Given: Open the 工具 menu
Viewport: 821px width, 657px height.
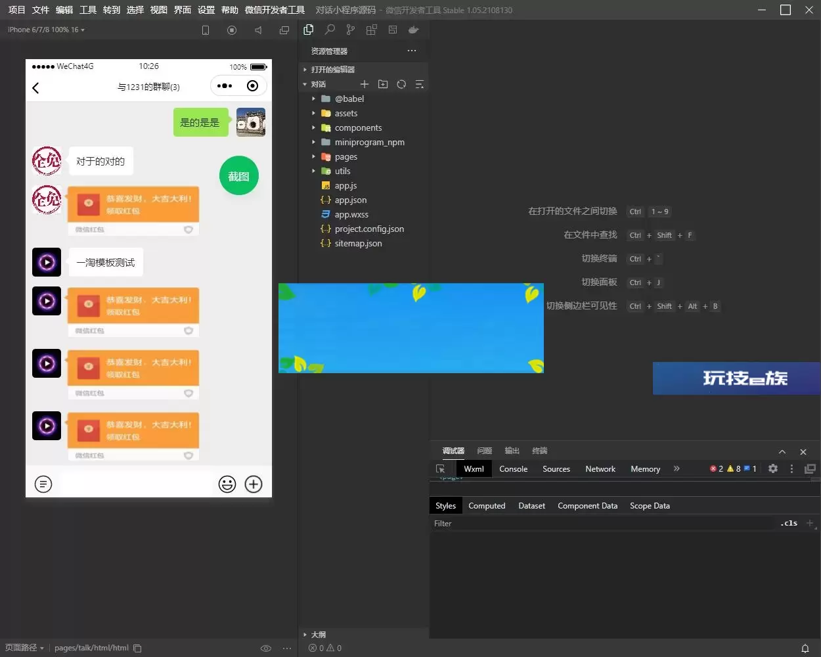Looking at the screenshot, I should click(x=87, y=10).
